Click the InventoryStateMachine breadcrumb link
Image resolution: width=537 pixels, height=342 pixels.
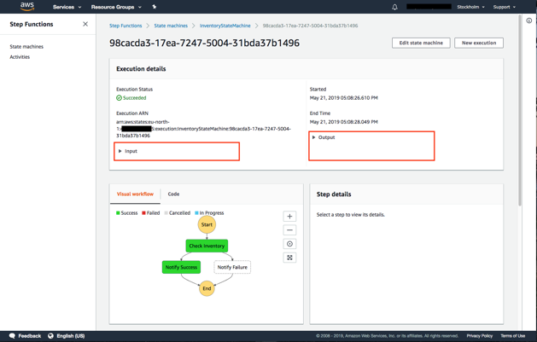coord(225,26)
